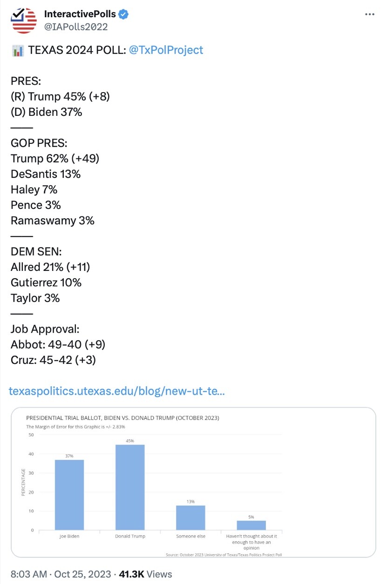Click the bar chart emoji before TEXAS 2024 POLL
The width and height of the screenshot is (381, 584).
point(17,50)
